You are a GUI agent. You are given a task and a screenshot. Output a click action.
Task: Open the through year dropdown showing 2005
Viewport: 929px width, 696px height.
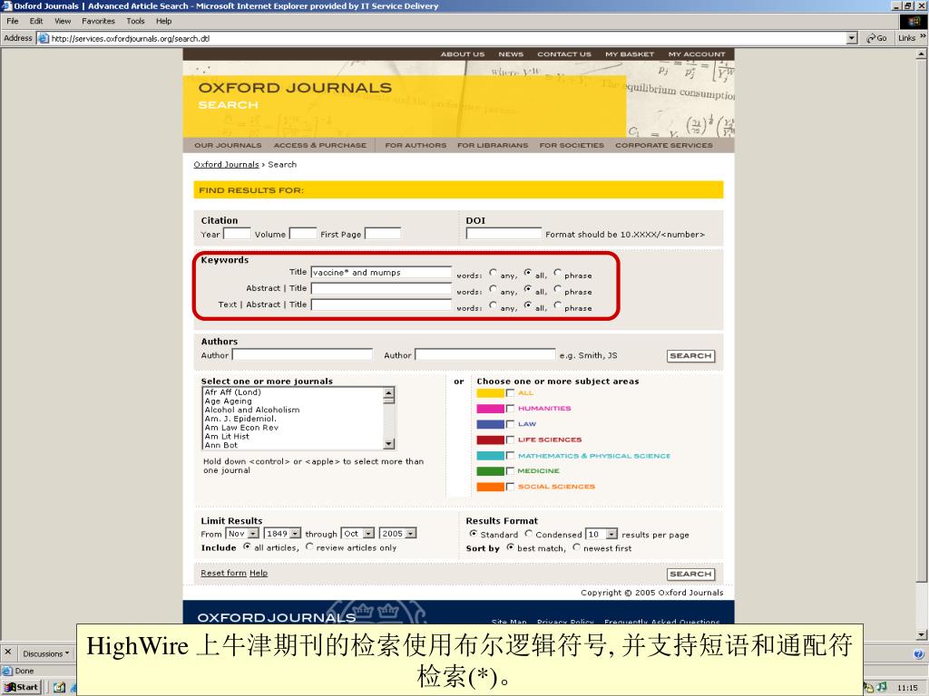[397, 533]
